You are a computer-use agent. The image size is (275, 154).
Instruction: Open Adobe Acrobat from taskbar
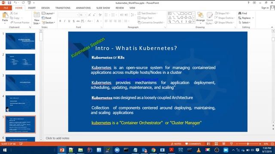(x=171, y=150)
